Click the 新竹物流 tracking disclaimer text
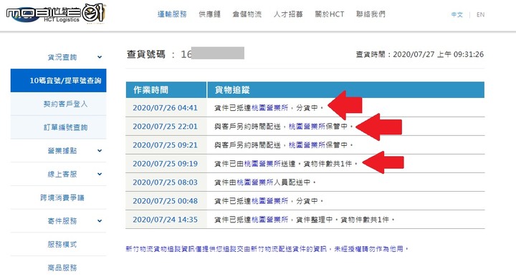 267,249
